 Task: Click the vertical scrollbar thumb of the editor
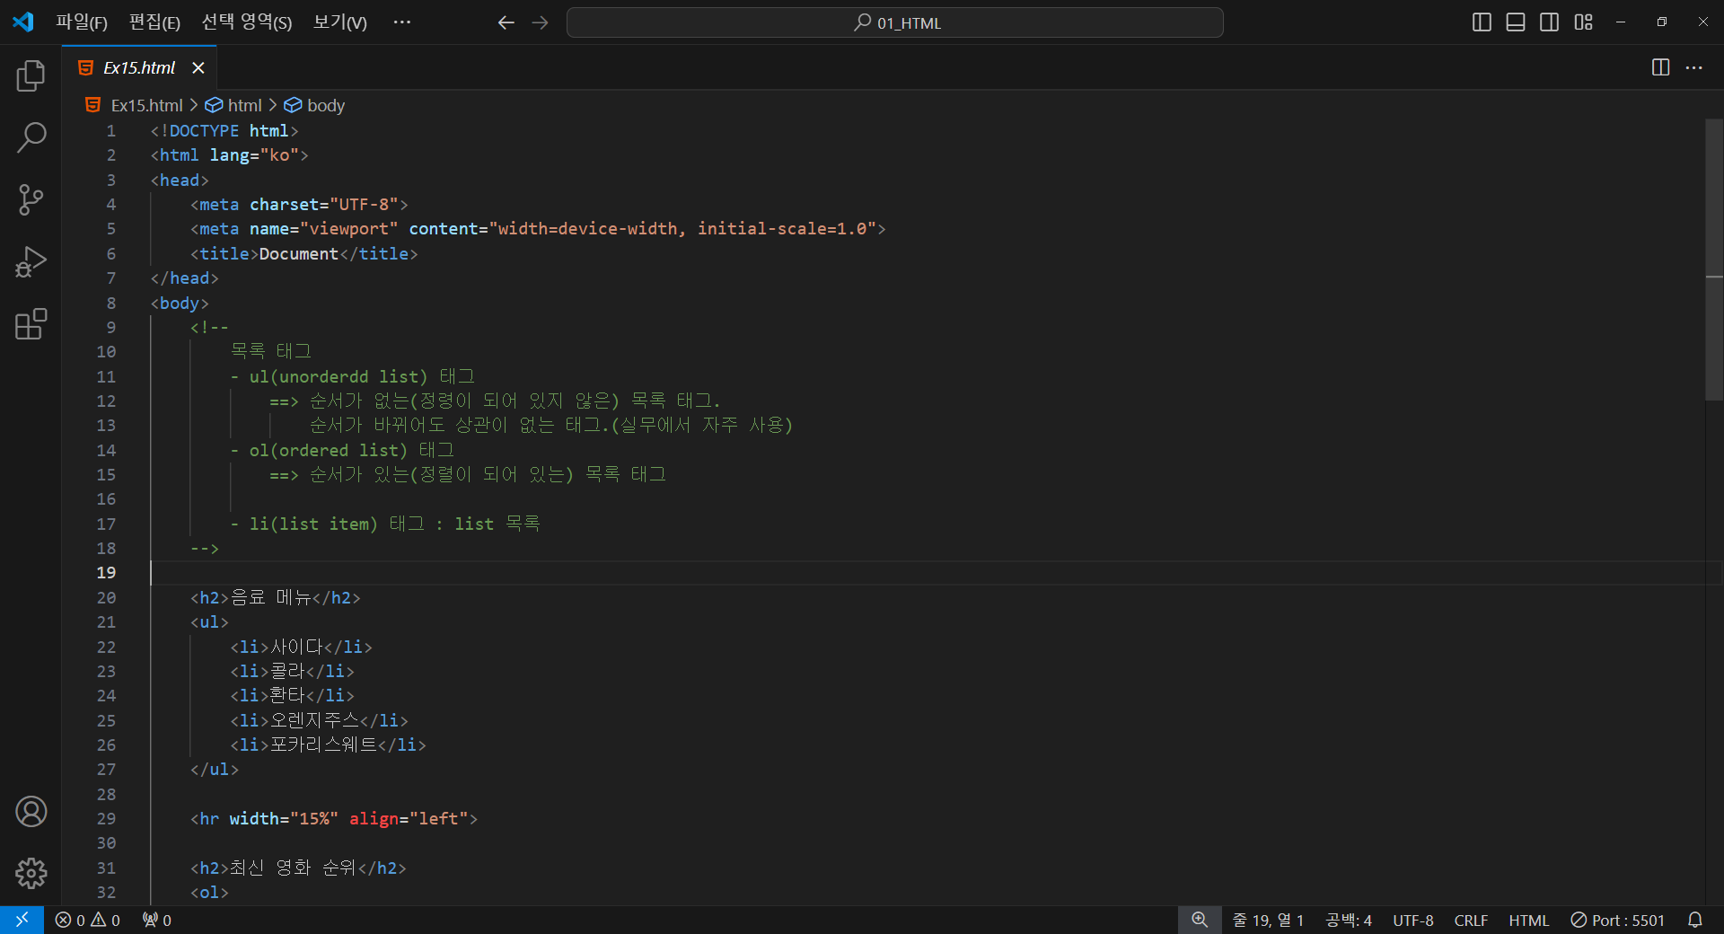click(x=1714, y=260)
